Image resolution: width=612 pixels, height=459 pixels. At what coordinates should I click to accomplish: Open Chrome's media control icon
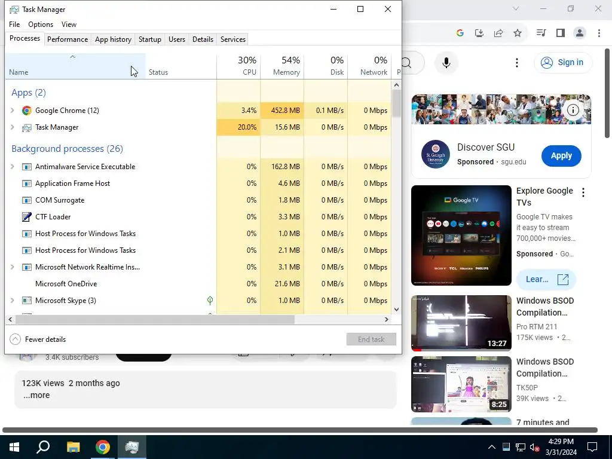click(x=541, y=33)
